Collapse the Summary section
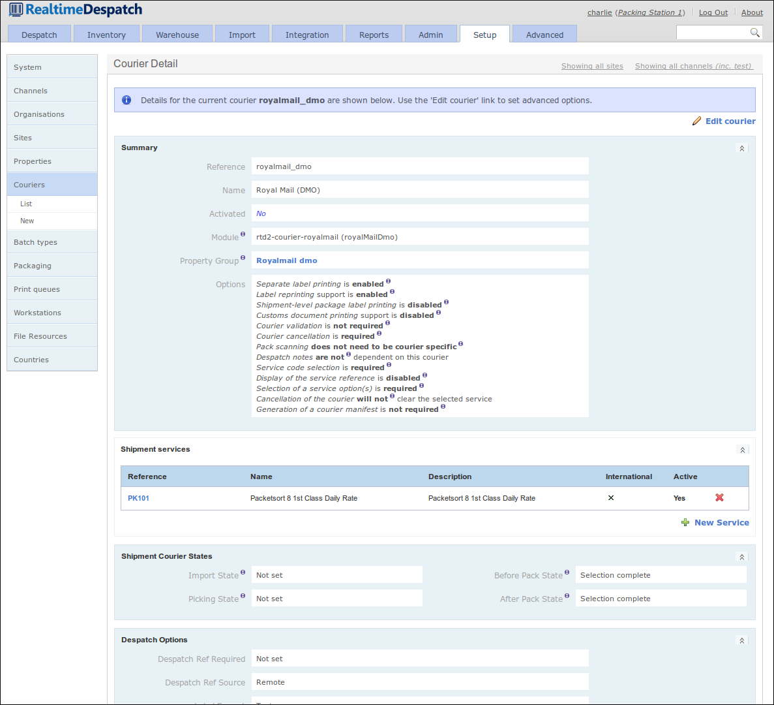774x705 pixels. point(741,148)
